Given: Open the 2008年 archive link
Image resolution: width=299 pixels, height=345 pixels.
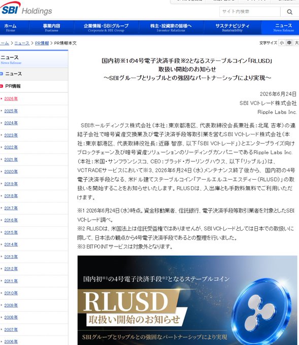Looking at the screenshot, I should [x=11, y=318].
